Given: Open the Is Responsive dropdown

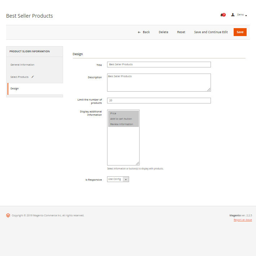Looking at the screenshot, I should point(118,179).
